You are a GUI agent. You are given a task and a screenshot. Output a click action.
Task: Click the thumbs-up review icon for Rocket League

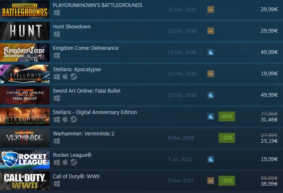click(210, 159)
